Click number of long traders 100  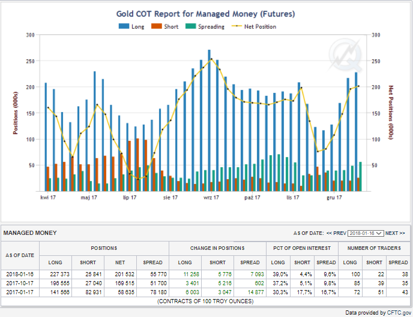point(355,274)
